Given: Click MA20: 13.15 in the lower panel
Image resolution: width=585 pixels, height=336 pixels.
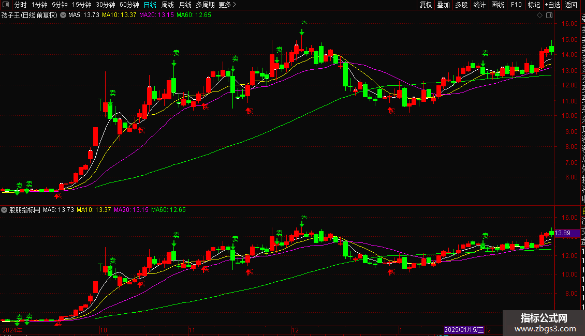Looking at the screenshot, I should pyautogui.click(x=131, y=210).
